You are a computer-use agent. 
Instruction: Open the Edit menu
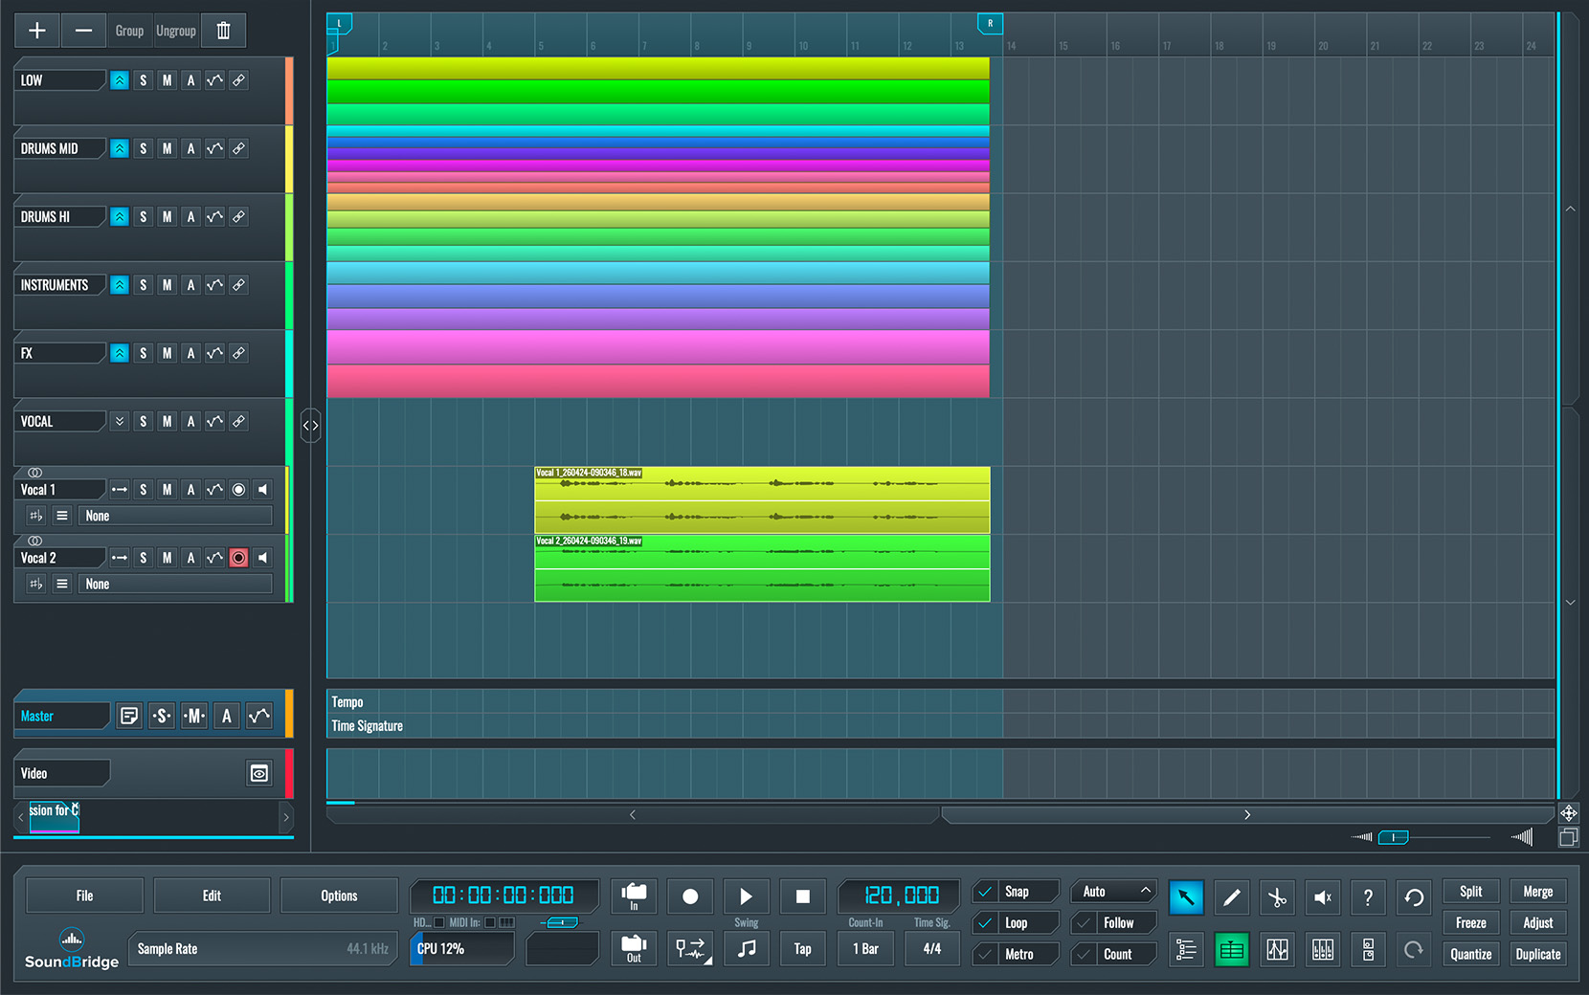point(212,895)
